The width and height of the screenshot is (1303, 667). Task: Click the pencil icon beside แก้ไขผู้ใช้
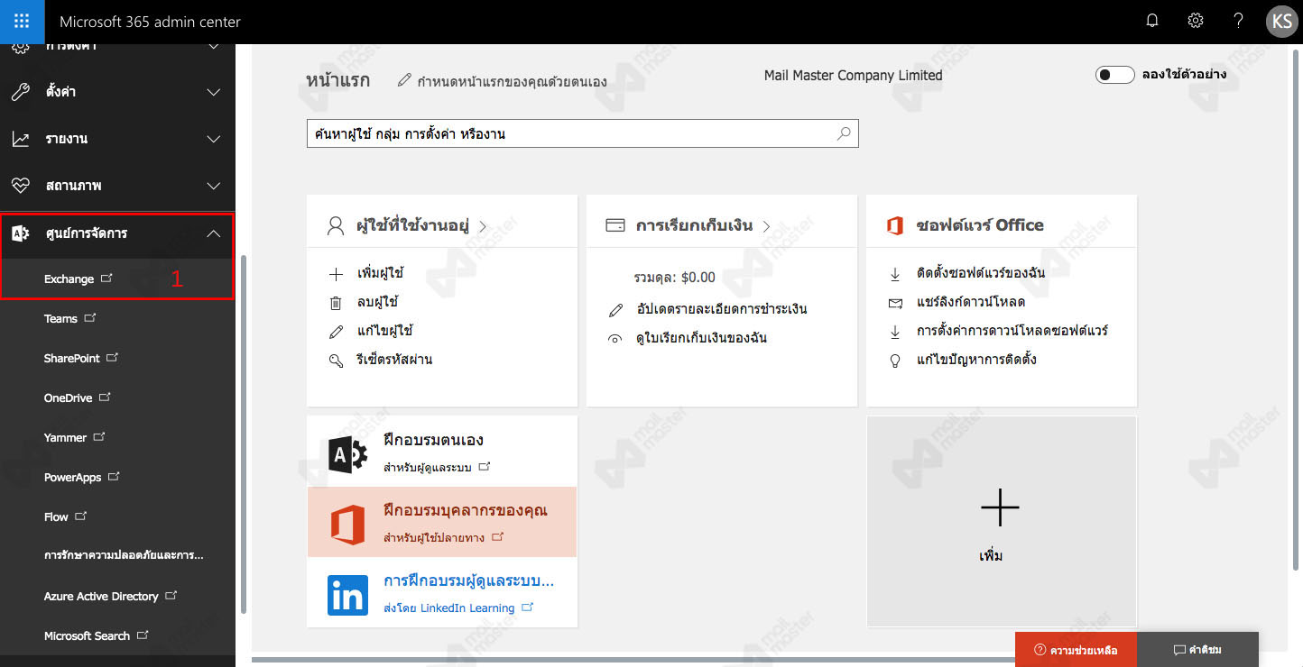click(x=337, y=331)
